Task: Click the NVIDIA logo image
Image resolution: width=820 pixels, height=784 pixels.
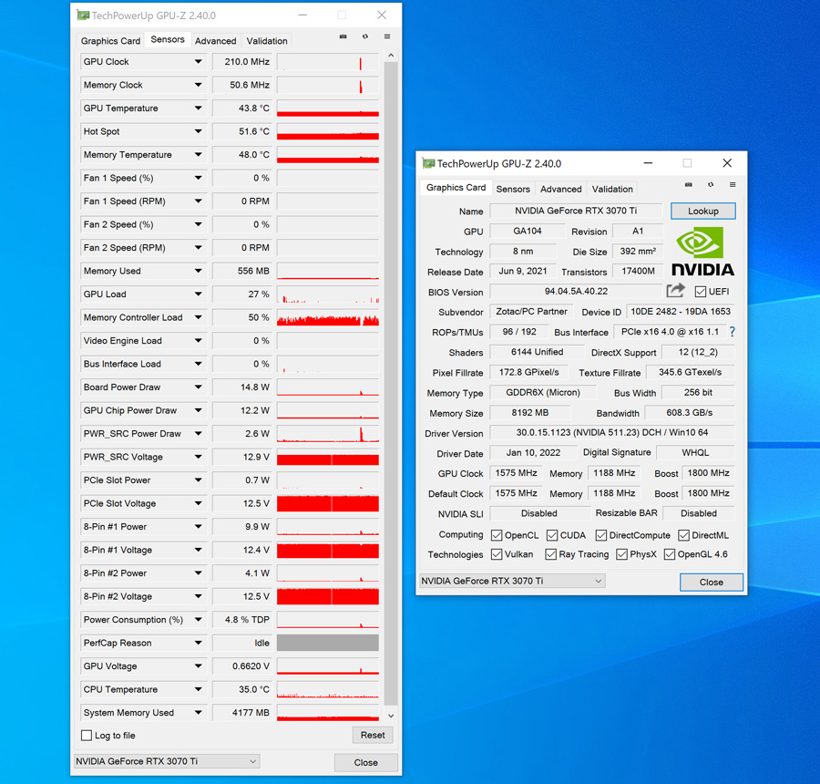Action: [702, 252]
